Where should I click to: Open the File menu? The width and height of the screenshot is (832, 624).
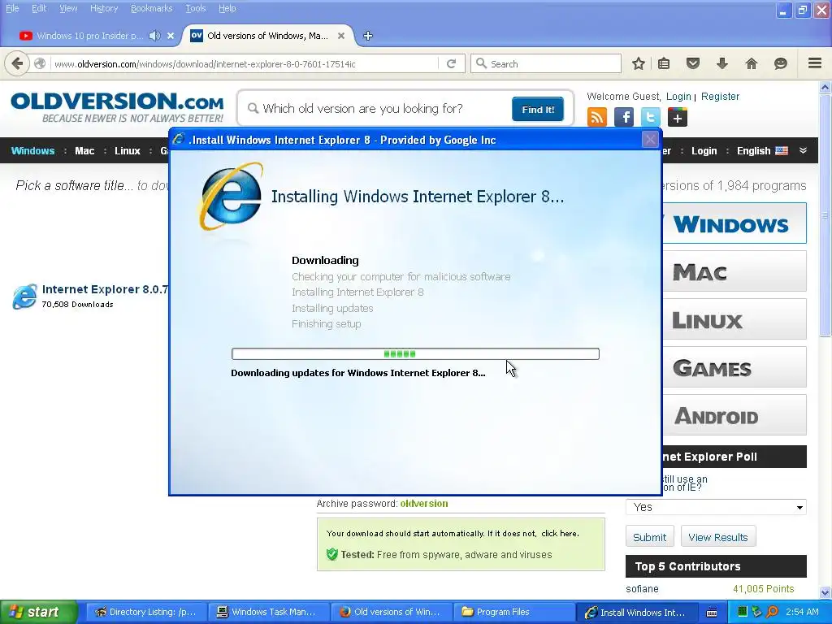[x=11, y=8]
